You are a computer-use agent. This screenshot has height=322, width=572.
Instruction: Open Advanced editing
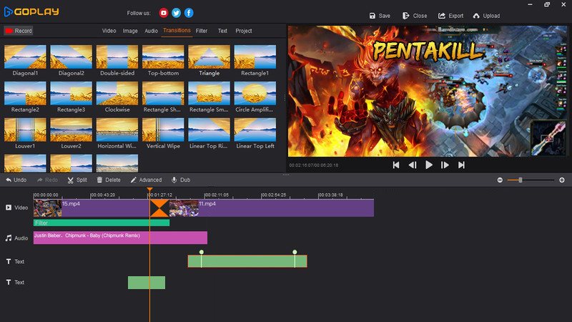147,180
